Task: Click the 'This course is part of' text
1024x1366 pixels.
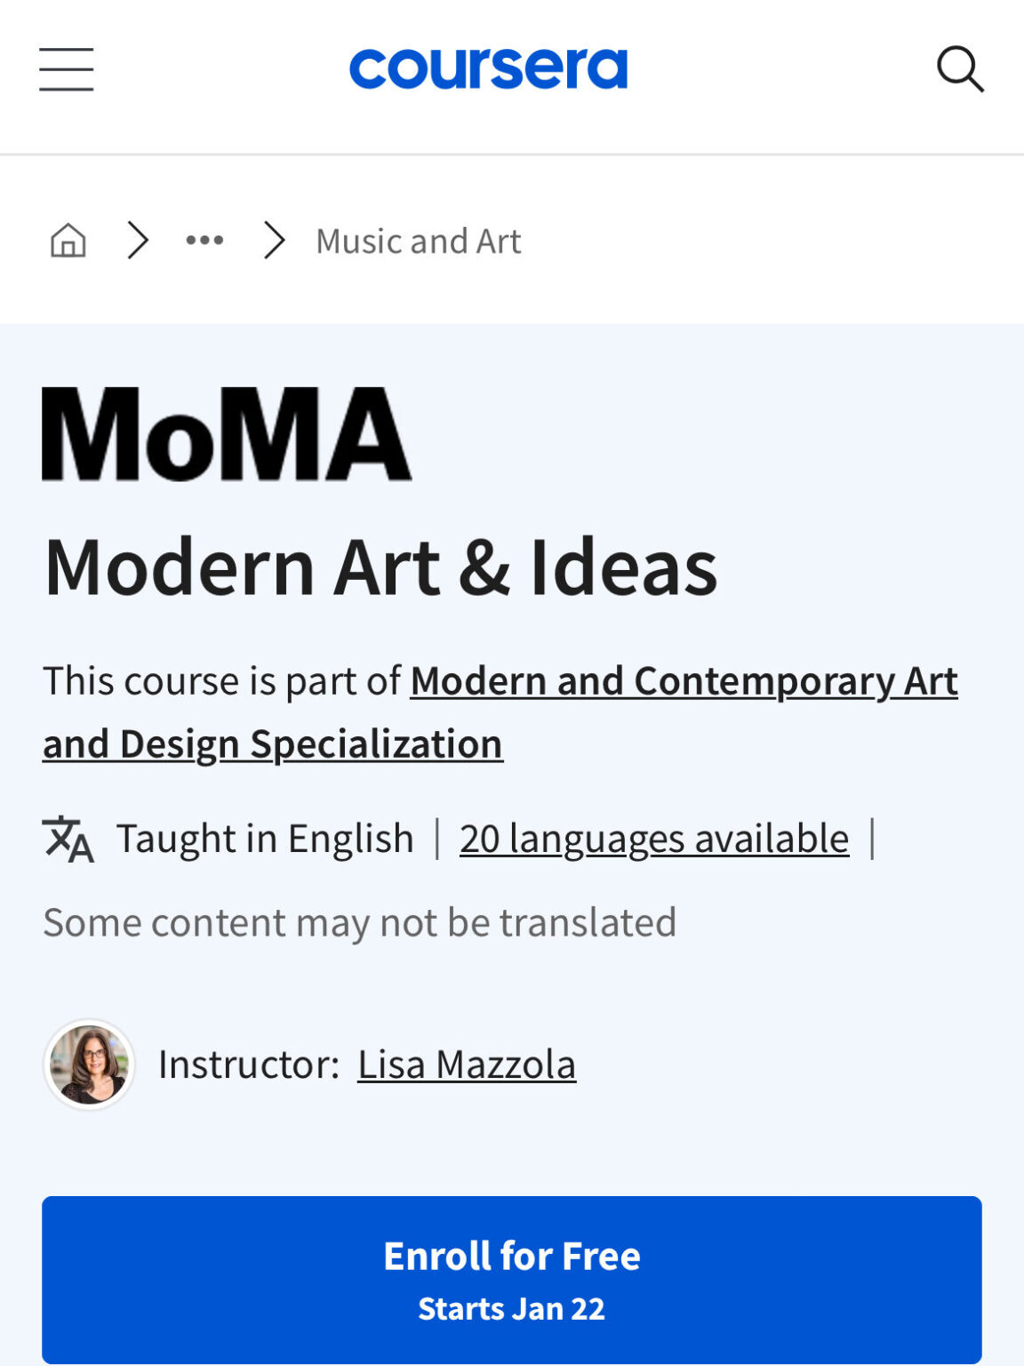Action: click(x=222, y=682)
